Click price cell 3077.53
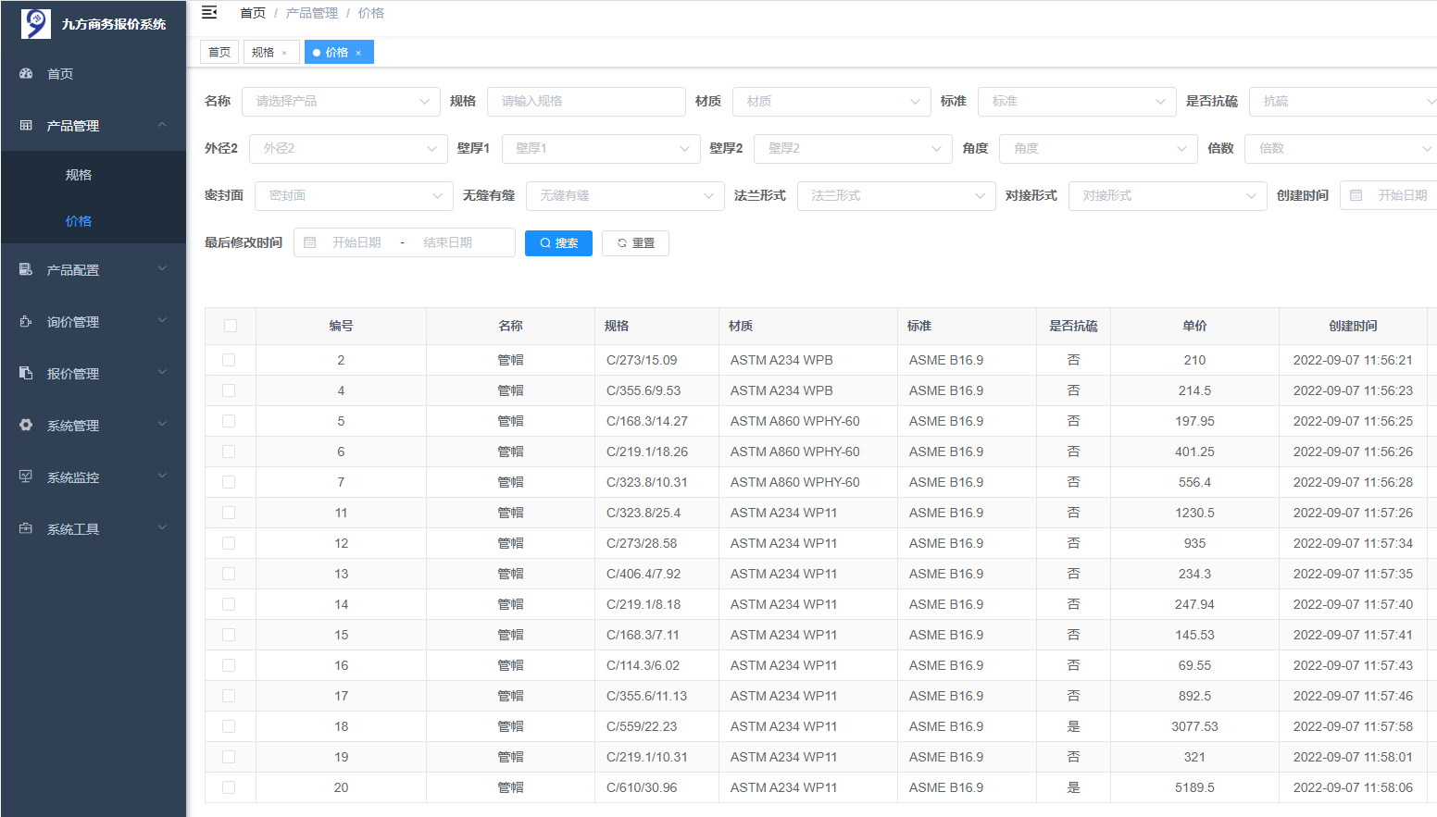1437x817 pixels. point(1194,726)
